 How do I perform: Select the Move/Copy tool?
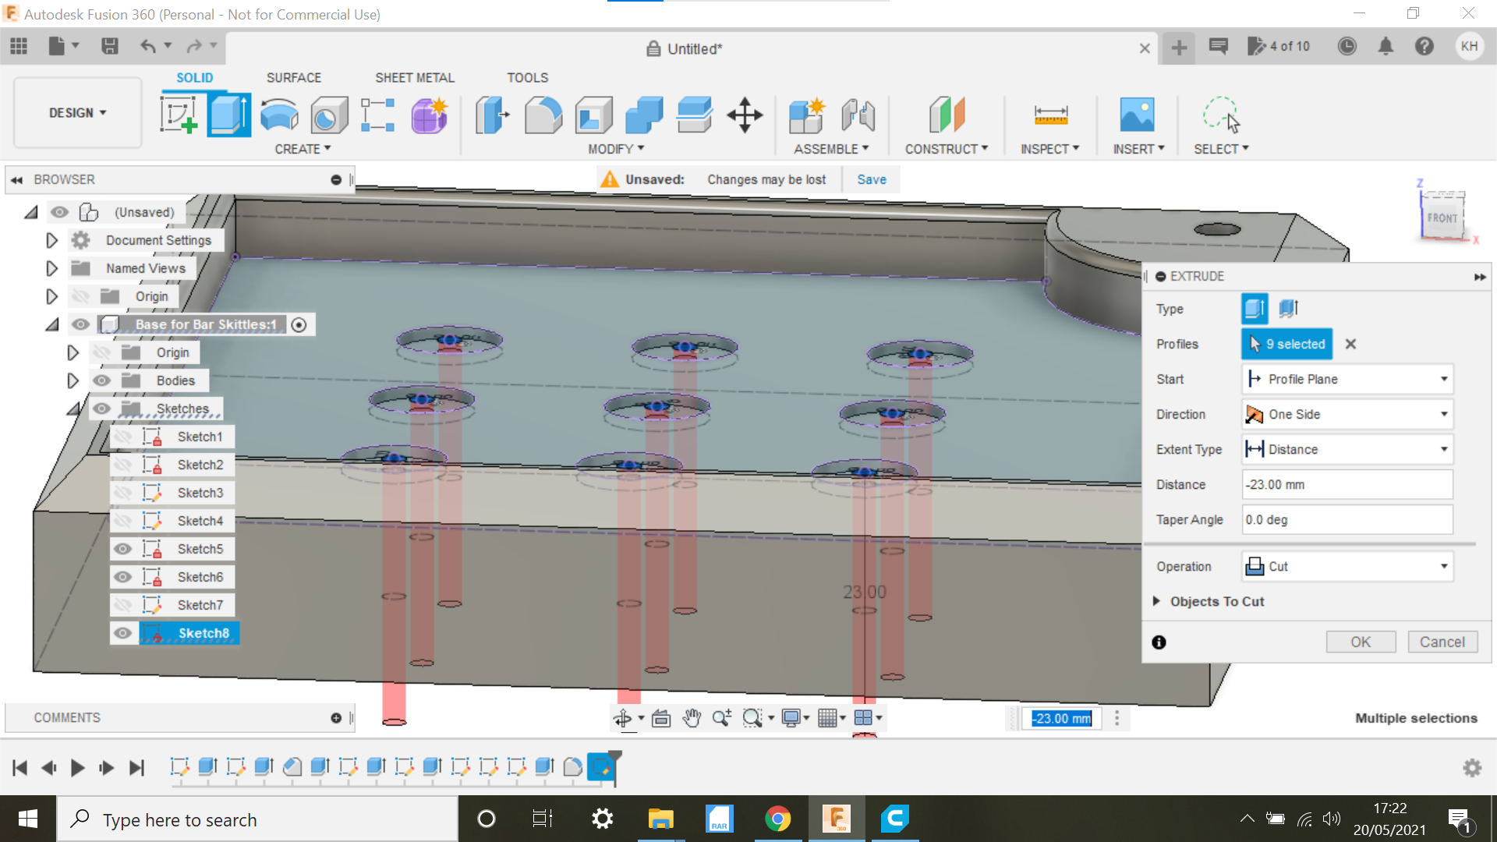745,115
